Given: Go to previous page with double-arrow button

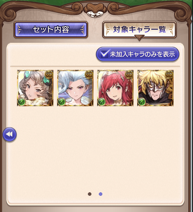Looking at the screenshot, I should point(9,134).
